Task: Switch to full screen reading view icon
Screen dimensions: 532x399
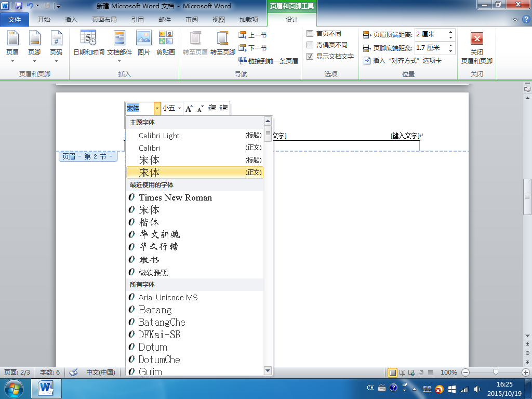Action: (403, 373)
